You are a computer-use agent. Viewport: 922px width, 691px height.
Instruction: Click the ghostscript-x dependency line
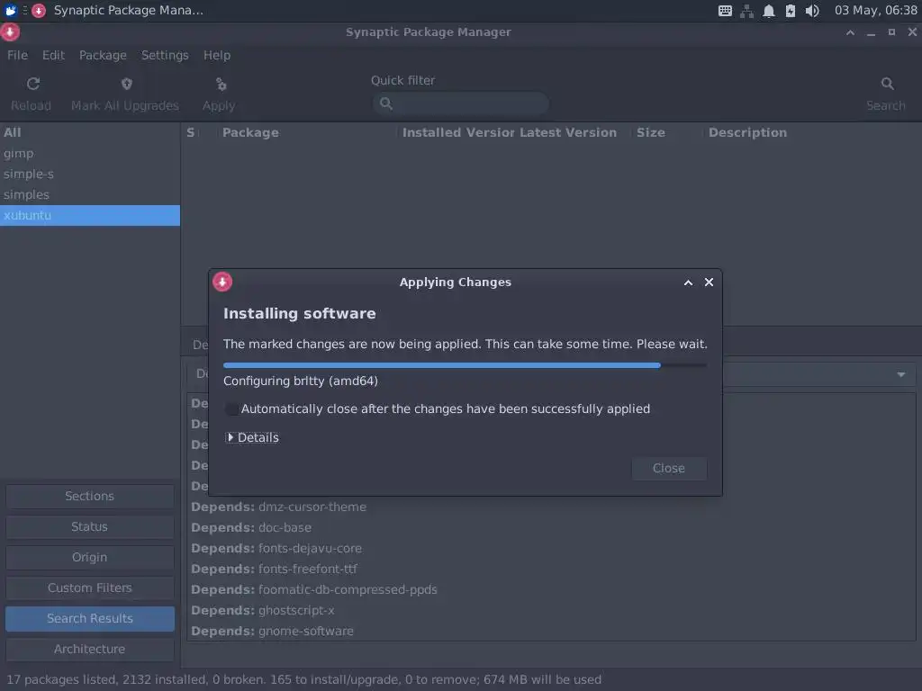[x=263, y=611]
